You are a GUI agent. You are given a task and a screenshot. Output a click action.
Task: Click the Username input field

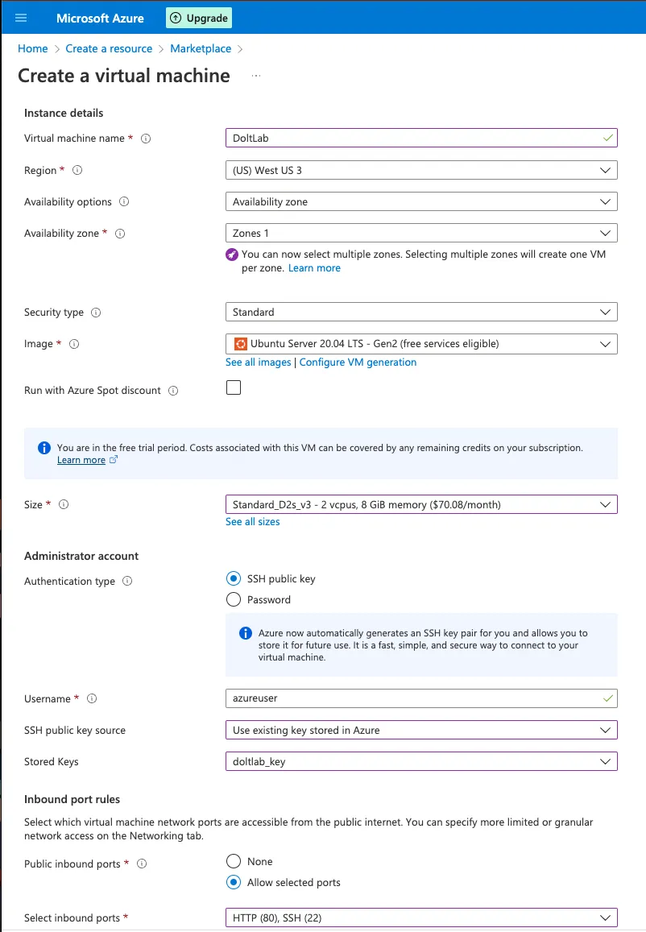[x=421, y=698]
